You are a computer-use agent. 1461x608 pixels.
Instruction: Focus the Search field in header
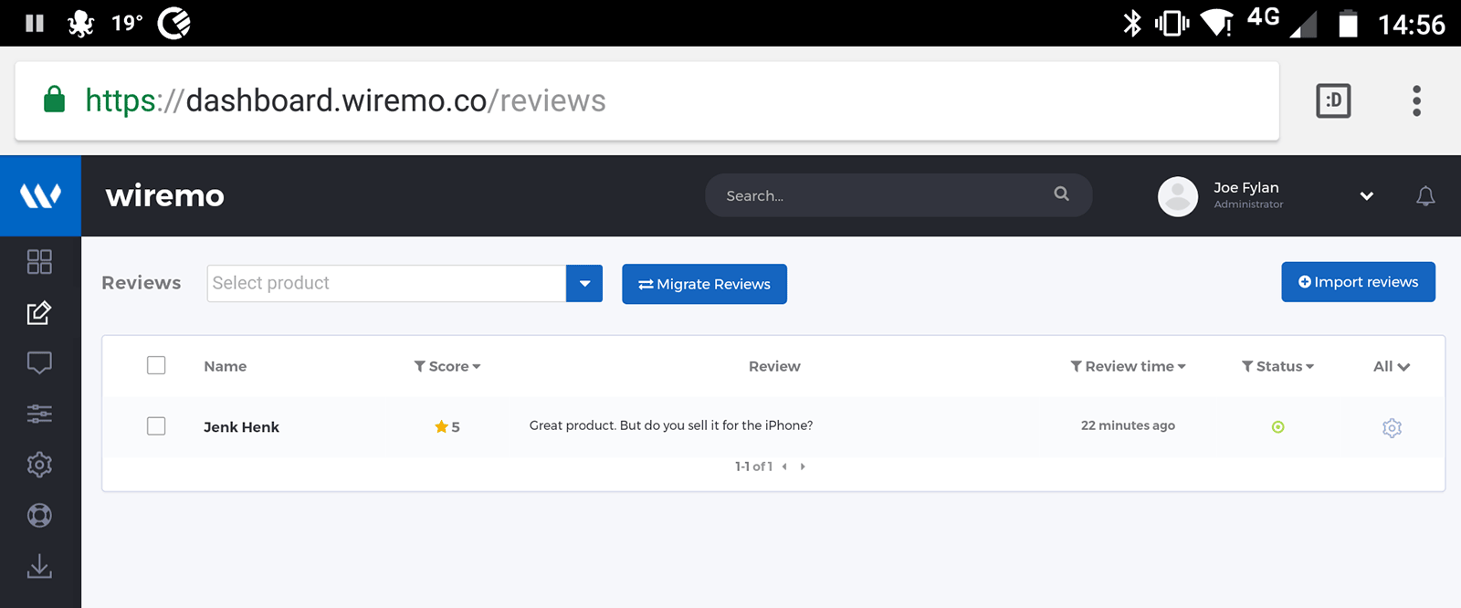[x=899, y=195]
